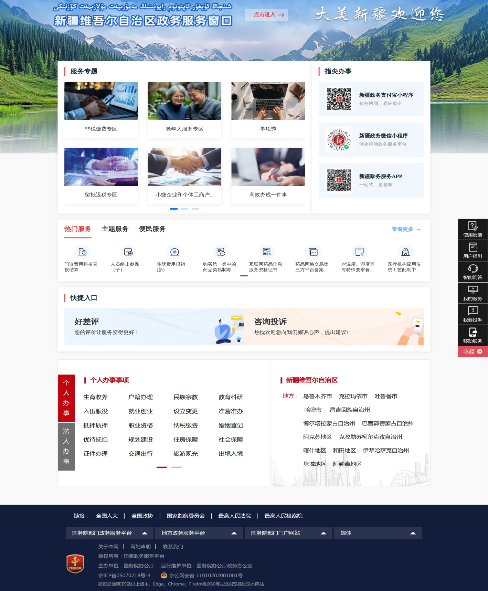
Task: Click the arrow next to 查看更多
Action: tap(418, 230)
